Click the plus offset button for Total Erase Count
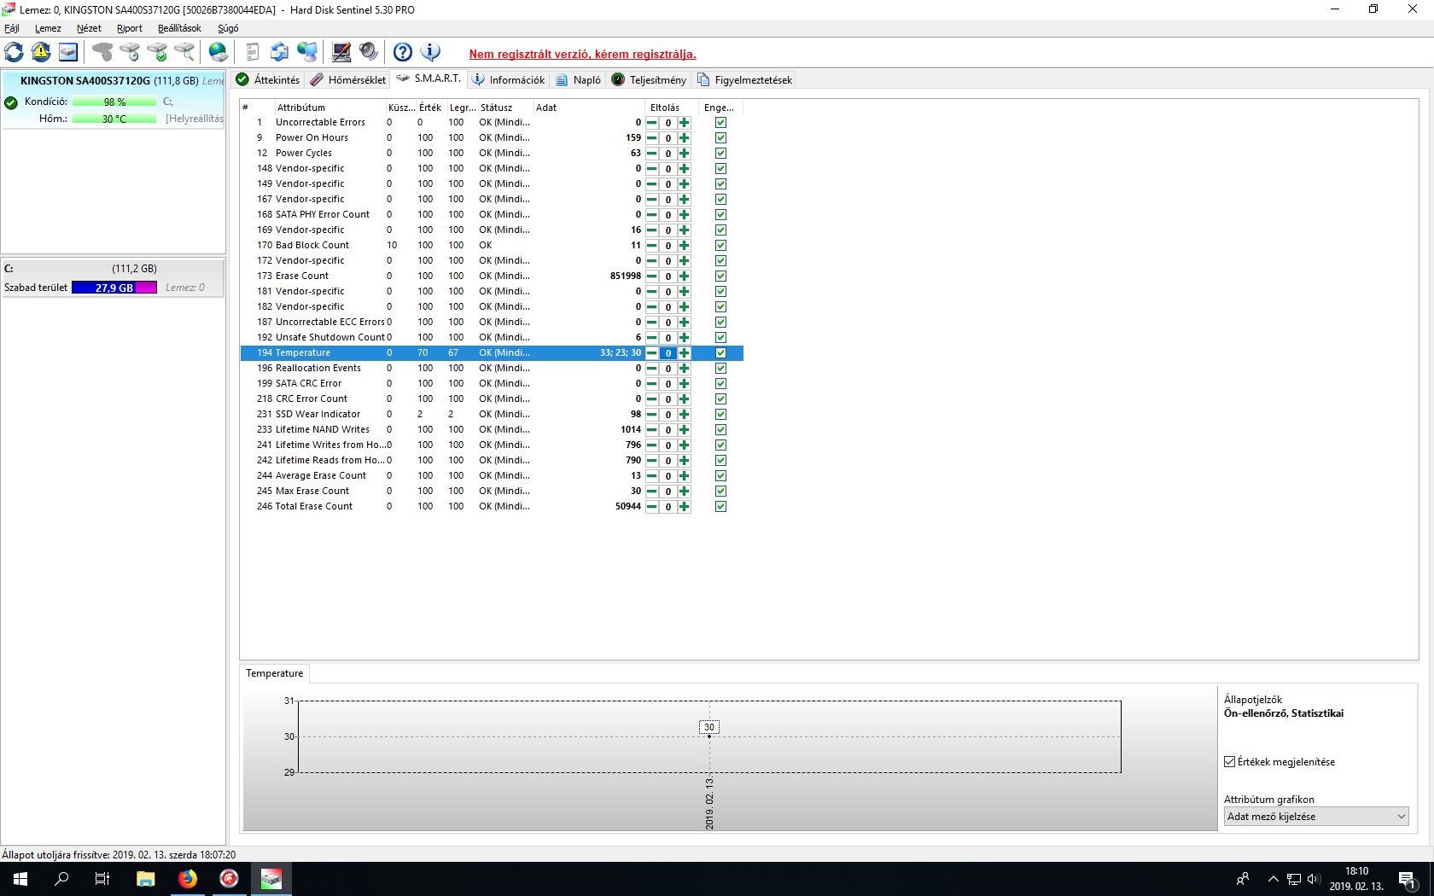The image size is (1434, 896). [684, 507]
